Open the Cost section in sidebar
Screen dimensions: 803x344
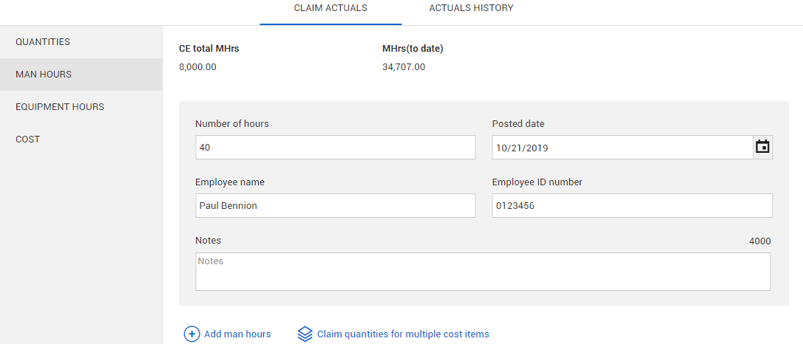click(28, 140)
